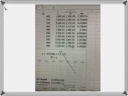Select the cell 1.79E-03

pyautogui.click(x=70, y=43)
